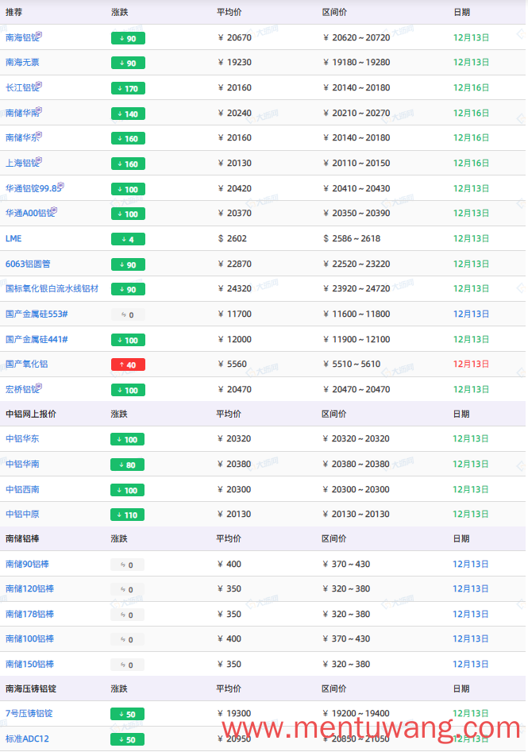This screenshot has width=528, height=752.
Task: Click the badge icon beside 南储华南
Action: coord(40,110)
